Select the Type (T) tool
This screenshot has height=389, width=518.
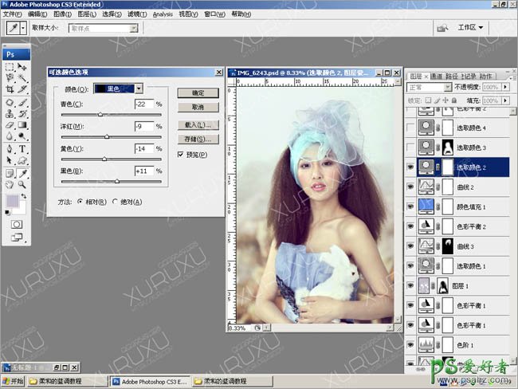[x=22, y=149]
